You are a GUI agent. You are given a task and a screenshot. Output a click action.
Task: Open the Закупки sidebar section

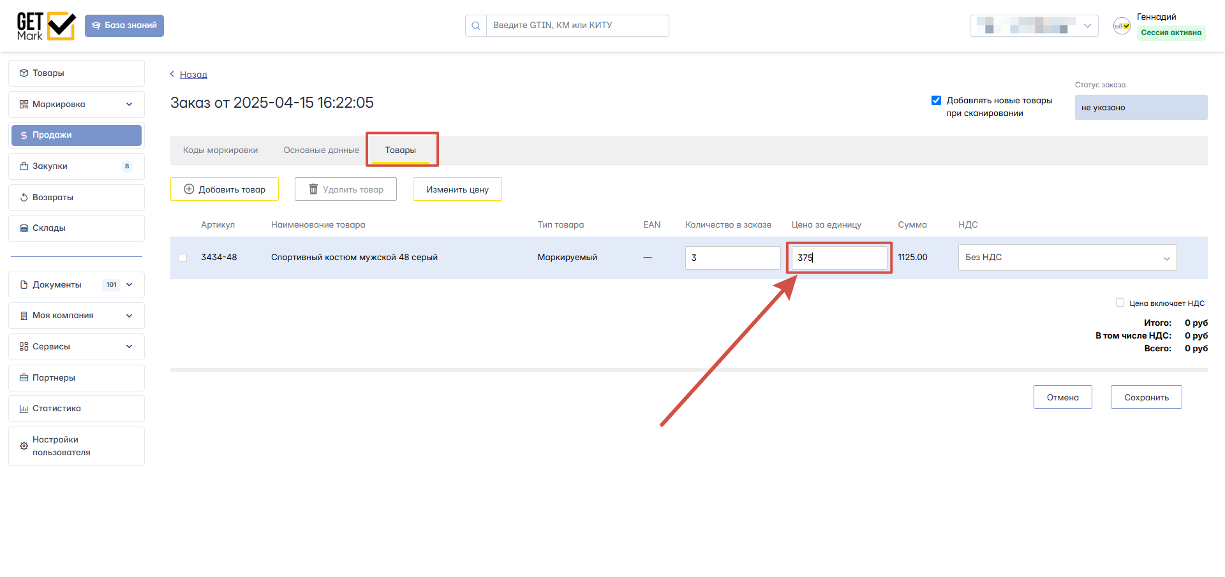[x=77, y=166]
